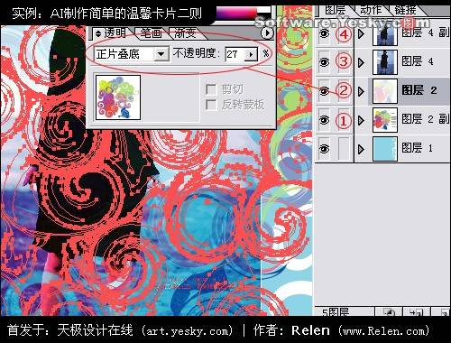Hide the selected 图层 2 layer
This screenshot has height=343, width=451.
(x=324, y=90)
